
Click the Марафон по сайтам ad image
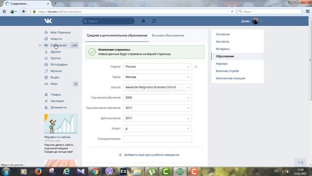pyautogui.click(x=61, y=124)
